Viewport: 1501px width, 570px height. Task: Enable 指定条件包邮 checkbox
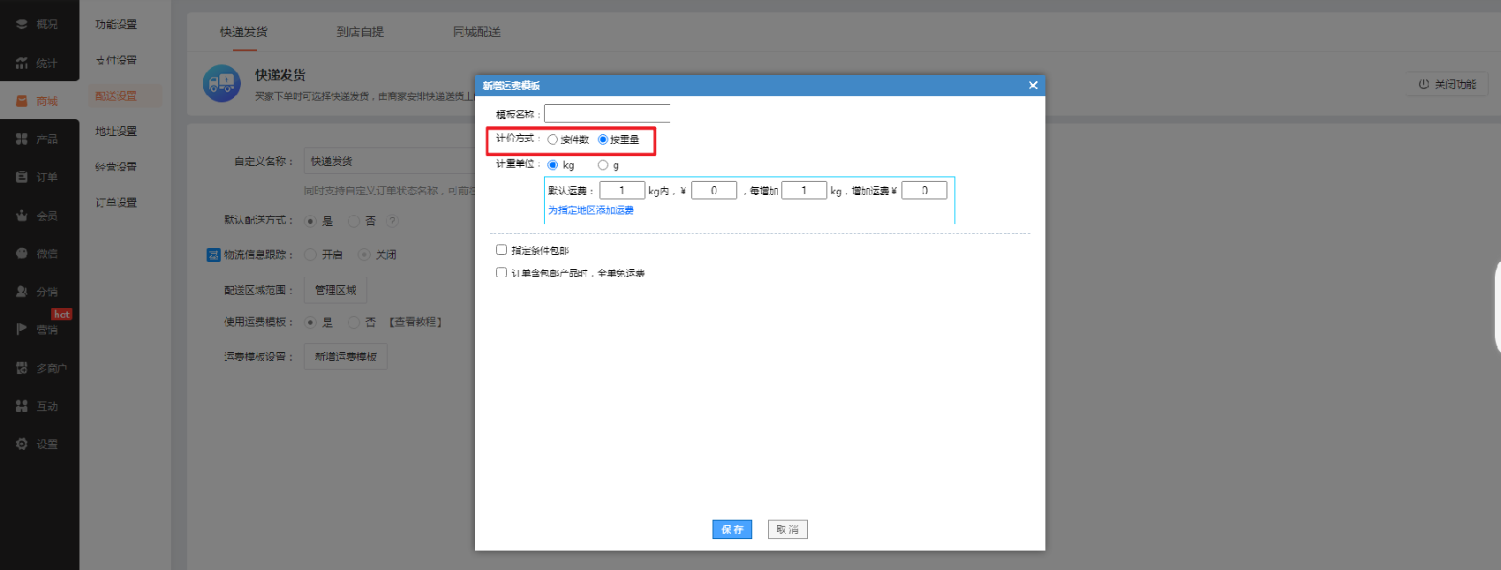502,250
